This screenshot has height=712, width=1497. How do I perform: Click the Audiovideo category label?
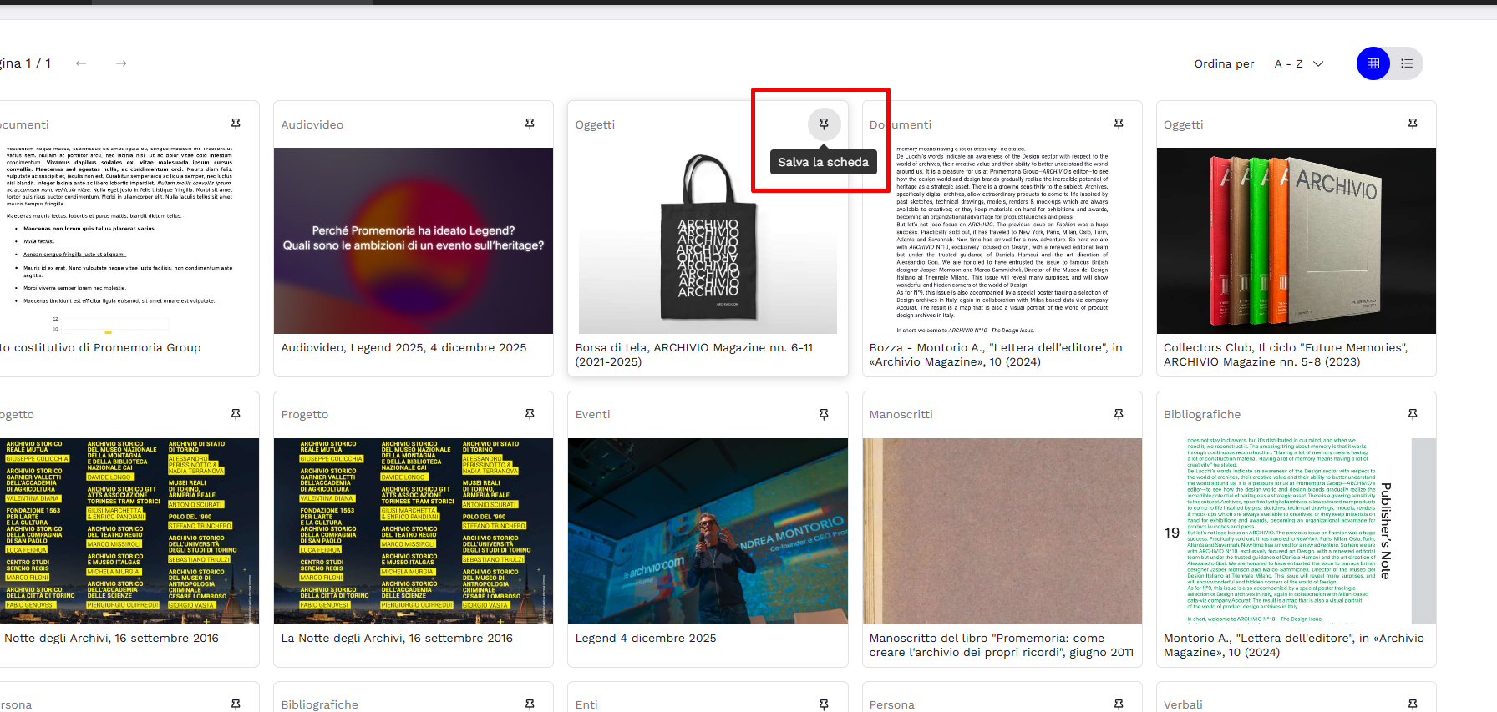(x=312, y=124)
